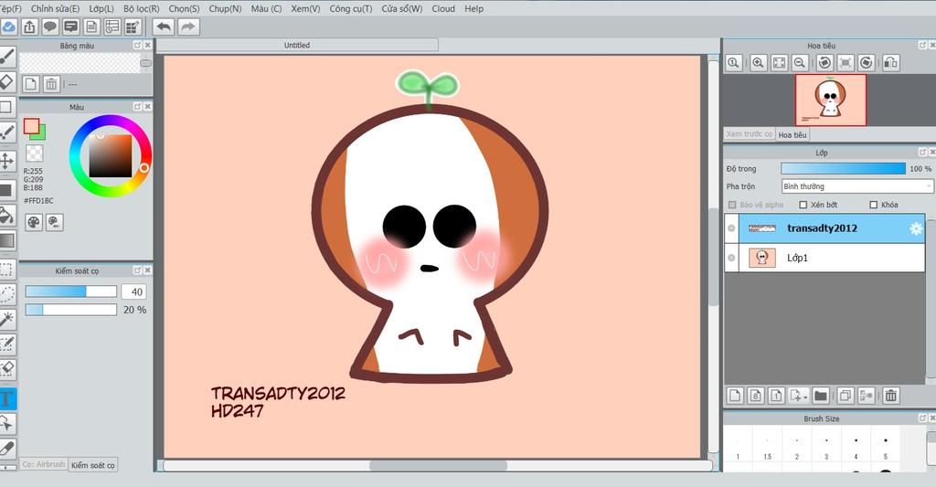Viewport: 936px width, 487px height.
Task: Enable the Khóa lock checkbox
Action: point(873,205)
